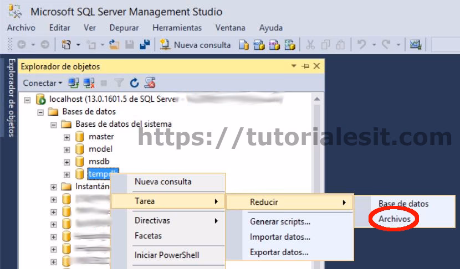This screenshot has width=460, height=269.
Task: Open the Ventana menu
Action: (x=231, y=28)
